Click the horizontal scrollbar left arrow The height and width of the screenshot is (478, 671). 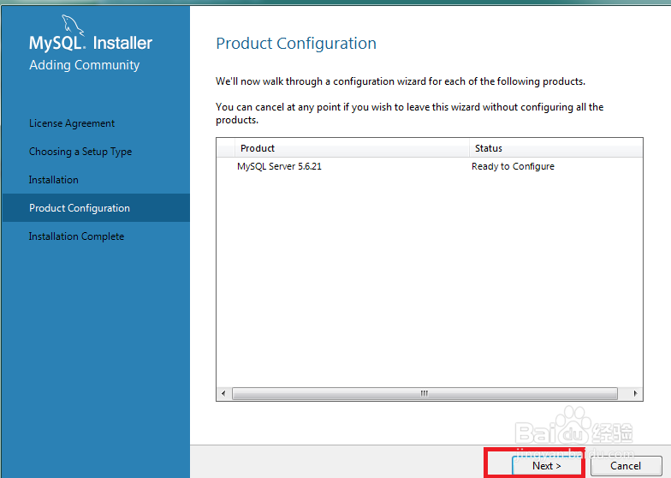pyautogui.click(x=223, y=393)
